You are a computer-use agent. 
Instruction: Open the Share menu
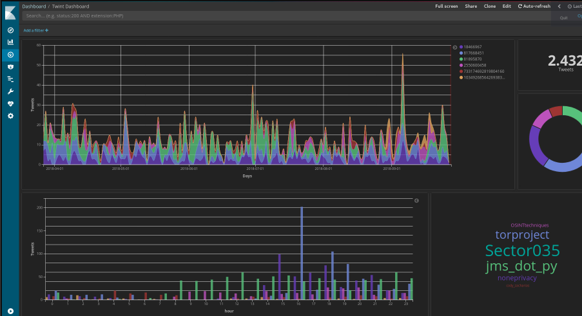[x=471, y=6]
